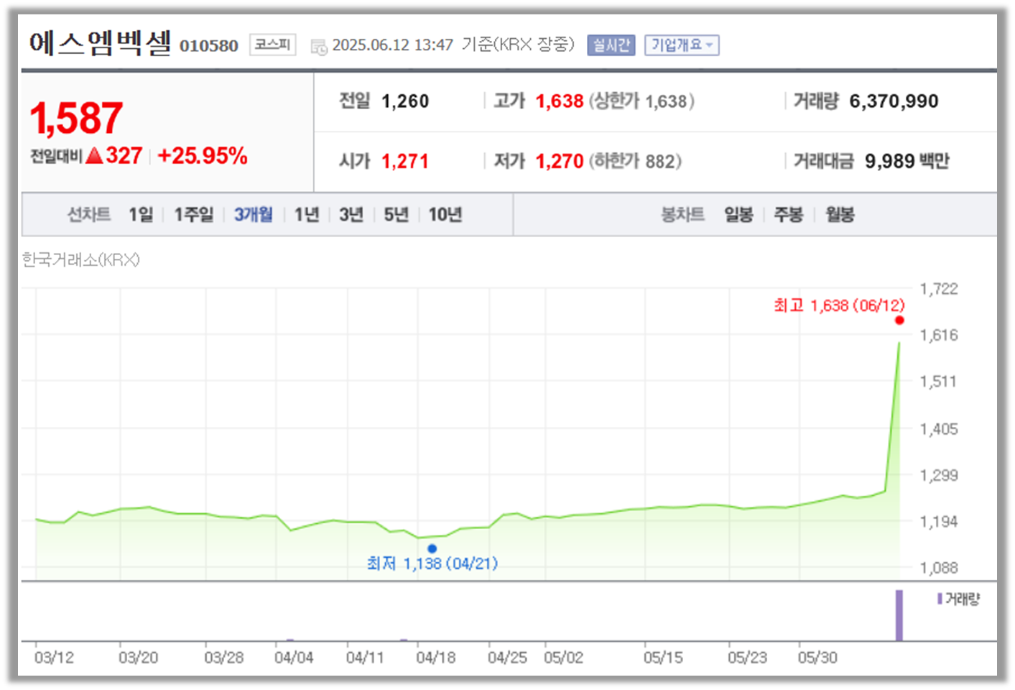1015x690 pixels.
Task: Click the calendar clock icon beside the date
Action: point(318,47)
